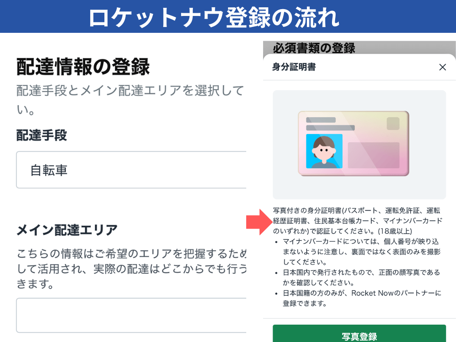Click the メイン配達エリア section label
This screenshot has height=342, width=456.
(67, 230)
